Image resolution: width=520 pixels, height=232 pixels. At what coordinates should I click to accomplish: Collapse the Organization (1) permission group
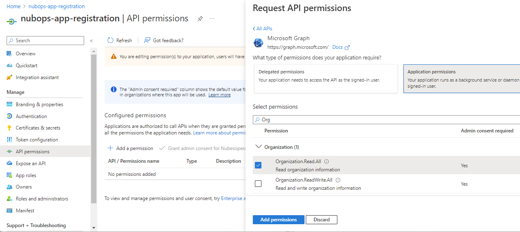[259, 146]
